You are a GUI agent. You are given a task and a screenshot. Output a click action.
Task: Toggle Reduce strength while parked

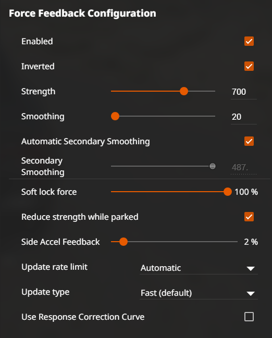pyautogui.click(x=249, y=217)
